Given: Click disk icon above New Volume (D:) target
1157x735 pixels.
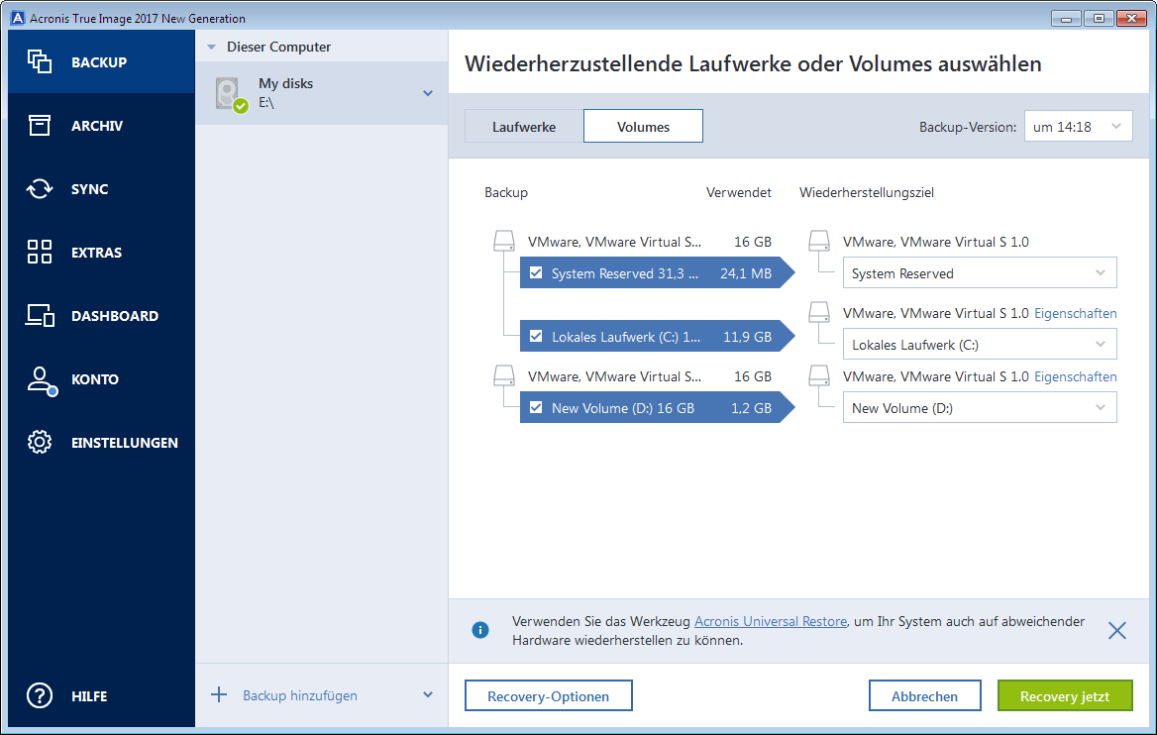Looking at the screenshot, I should (819, 375).
